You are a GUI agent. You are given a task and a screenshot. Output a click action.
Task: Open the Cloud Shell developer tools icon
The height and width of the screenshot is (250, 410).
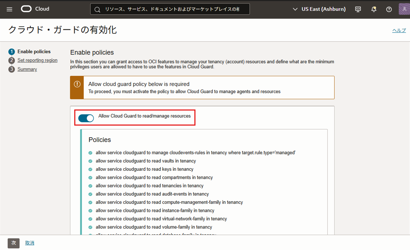[358, 9]
